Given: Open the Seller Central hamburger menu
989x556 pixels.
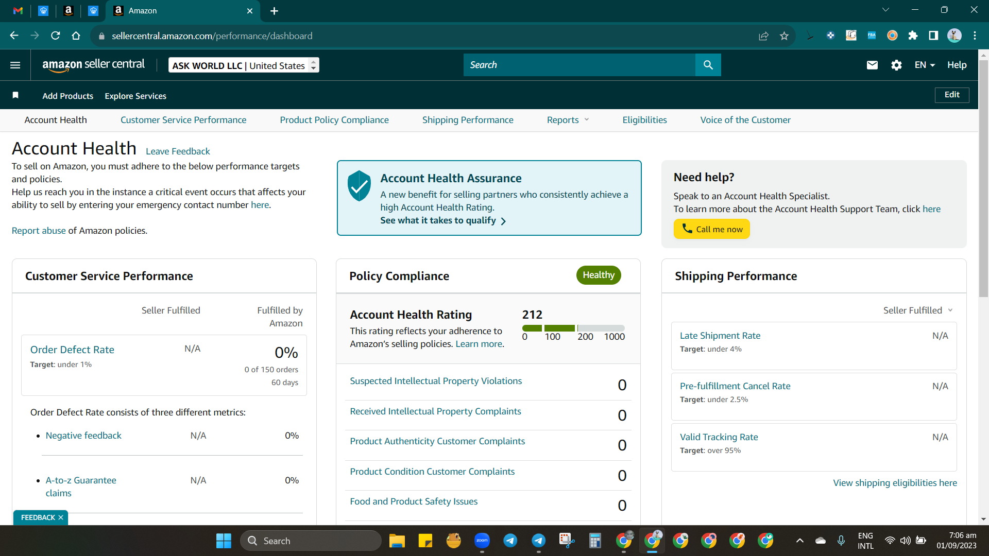Looking at the screenshot, I should pos(15,65).
